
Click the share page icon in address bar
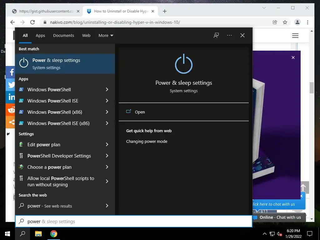pyautogui.click(x=275, y=22)
